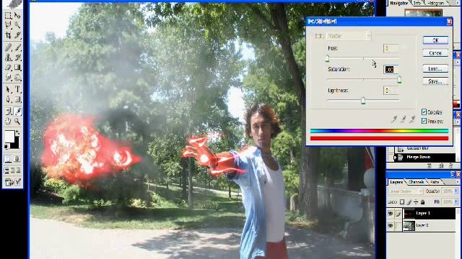Jump to ImageReady

point(13,182)
